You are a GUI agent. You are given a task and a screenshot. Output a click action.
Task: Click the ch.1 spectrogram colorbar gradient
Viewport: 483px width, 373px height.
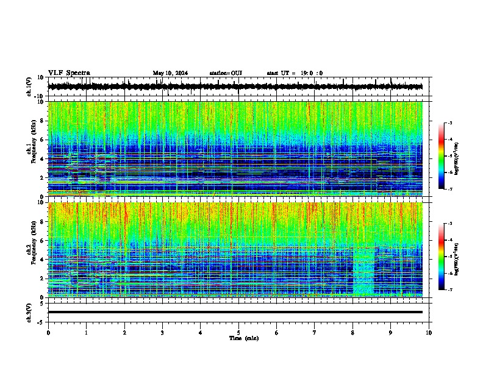pyautogui.click(x=442, y=156)
